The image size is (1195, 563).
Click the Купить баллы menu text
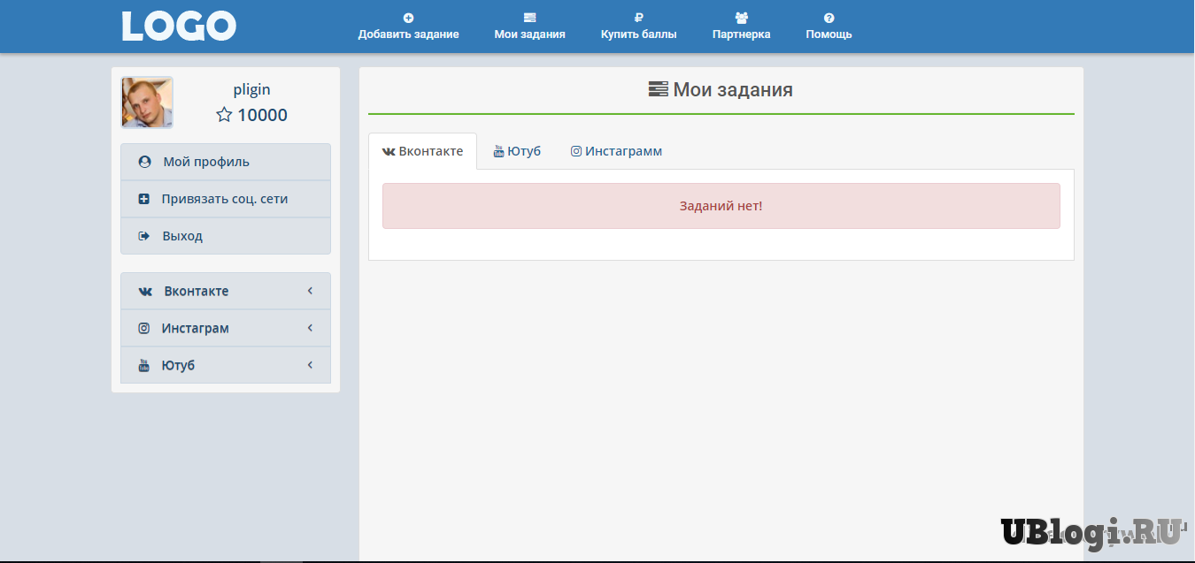click(x=638, y=34)
